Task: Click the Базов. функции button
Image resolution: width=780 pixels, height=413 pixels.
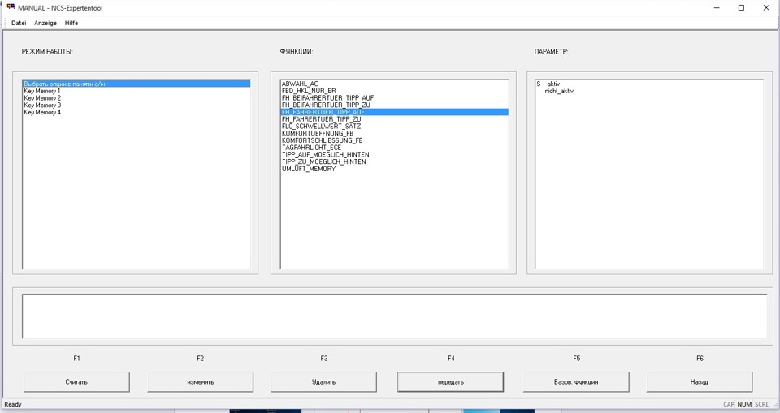Action: tap(576, 381)
